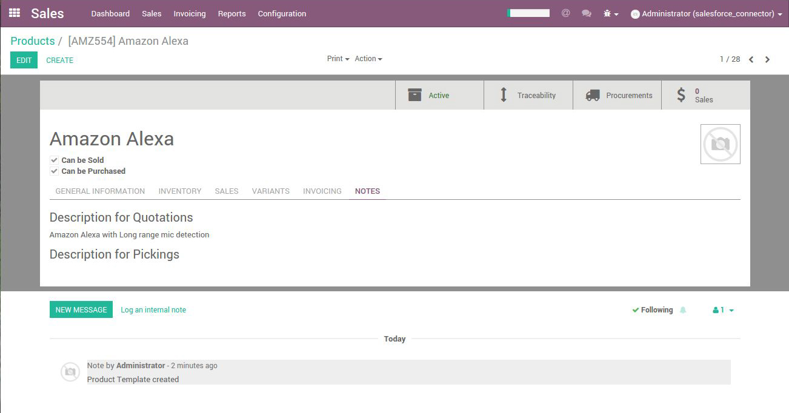
Task: Open the Dashboard menu
Action: point(110,13)
